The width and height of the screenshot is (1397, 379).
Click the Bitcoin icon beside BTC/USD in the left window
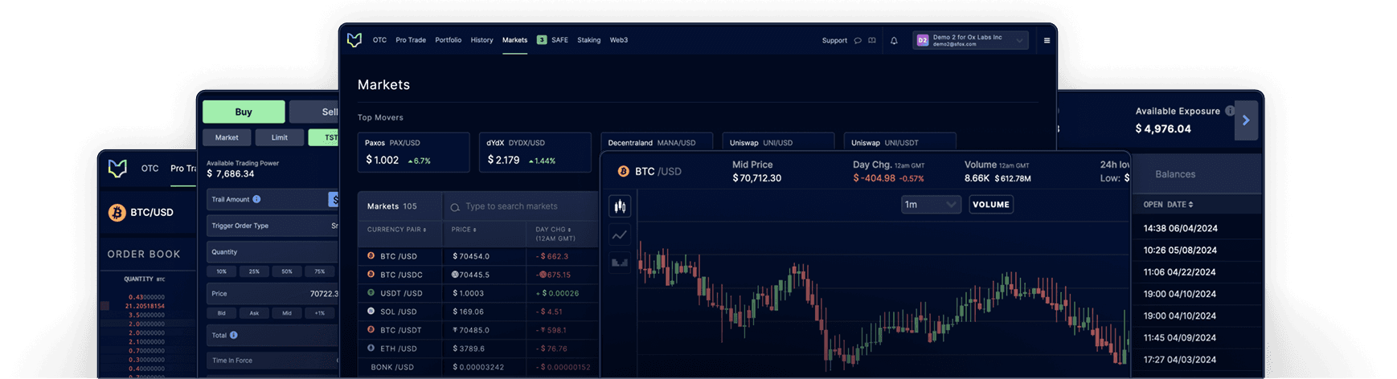pos(117,212)
